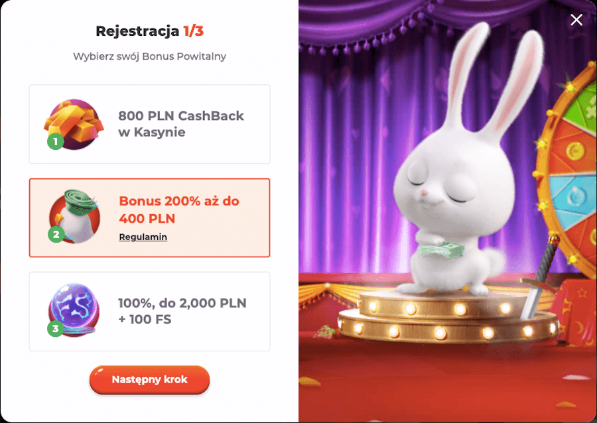Viewport: 597px width, 423px height.
Task: Click the 800 PLN CashBack w Kasynie text
Action: point(181,123)
